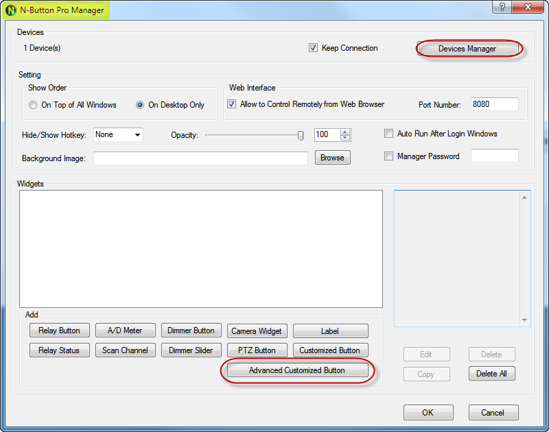The width and height of the screenshot is (549, 432).
Task: Confirm settings with OK
Action: pyautogui.click(x=428, y=412)
